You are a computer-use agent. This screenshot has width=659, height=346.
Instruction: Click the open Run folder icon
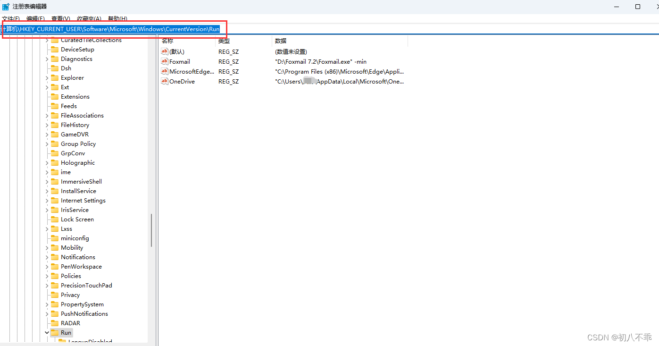[55, 333]
